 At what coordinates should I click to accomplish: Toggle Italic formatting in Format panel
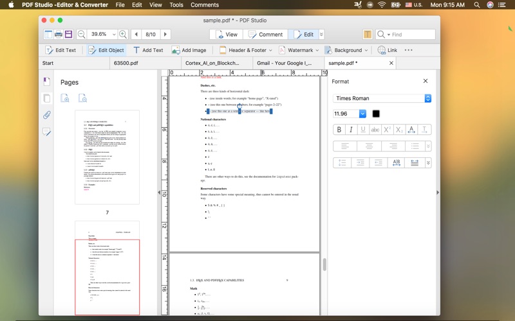pos(351,130)
